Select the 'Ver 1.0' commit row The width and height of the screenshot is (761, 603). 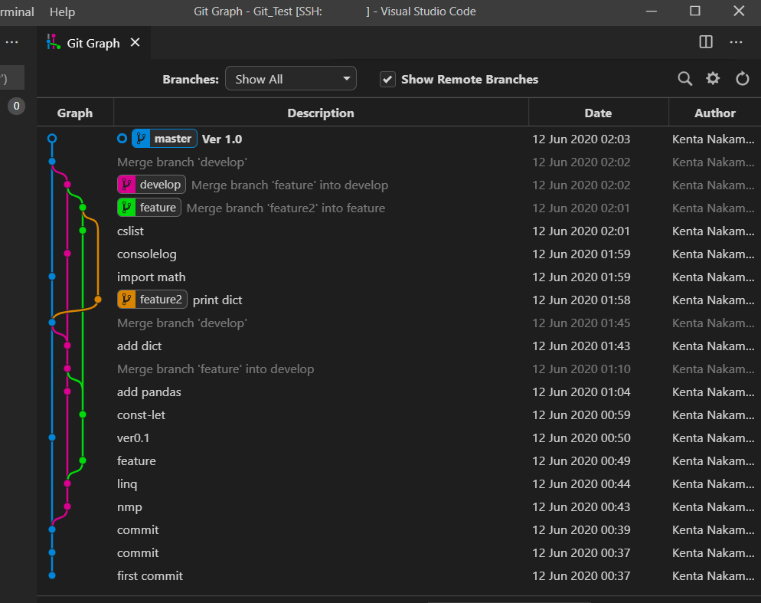(x=222, y=139)
